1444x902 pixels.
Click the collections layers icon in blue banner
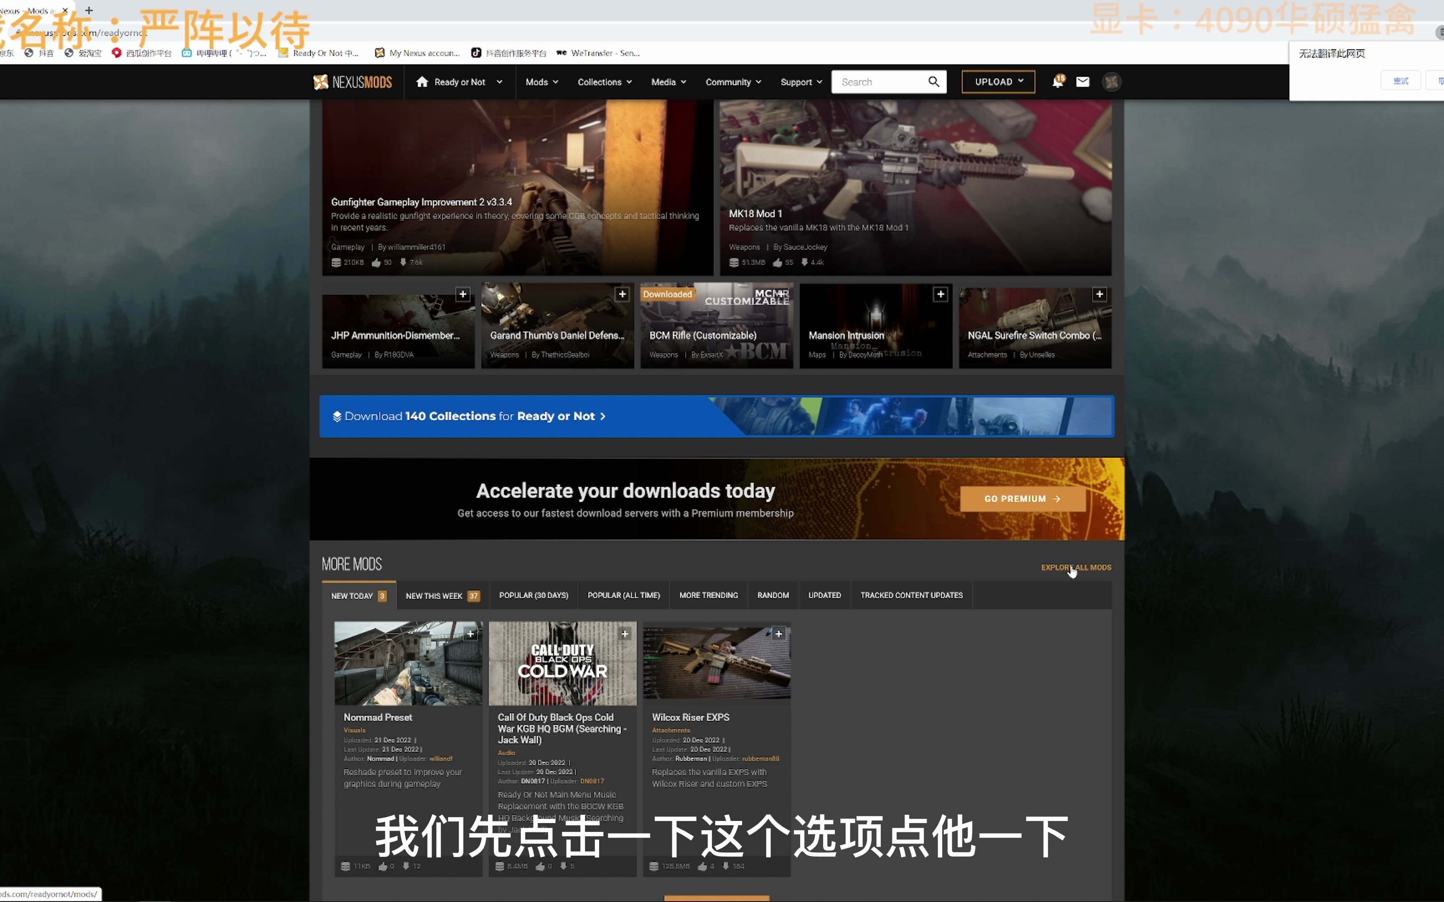click(x=336, y=416)
